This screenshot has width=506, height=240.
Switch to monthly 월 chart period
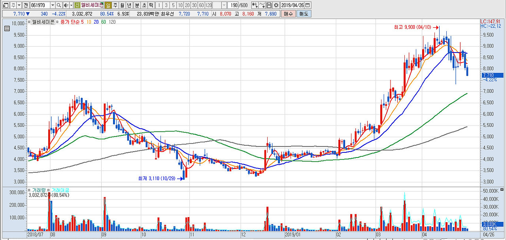point(122,6)
